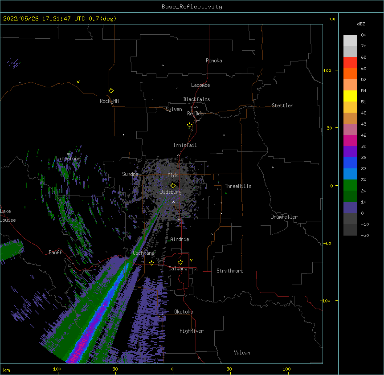Click the Airdrie city label
This screenshot has height=375, width=384.
click(x=180, y=239)
